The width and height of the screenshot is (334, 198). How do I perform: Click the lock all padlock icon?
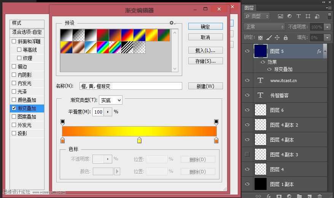(x=286, y=38)
